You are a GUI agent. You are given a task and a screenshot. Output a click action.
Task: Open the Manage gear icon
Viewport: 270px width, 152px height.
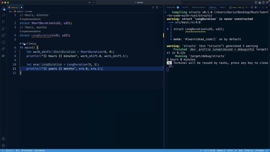[3, 146]
